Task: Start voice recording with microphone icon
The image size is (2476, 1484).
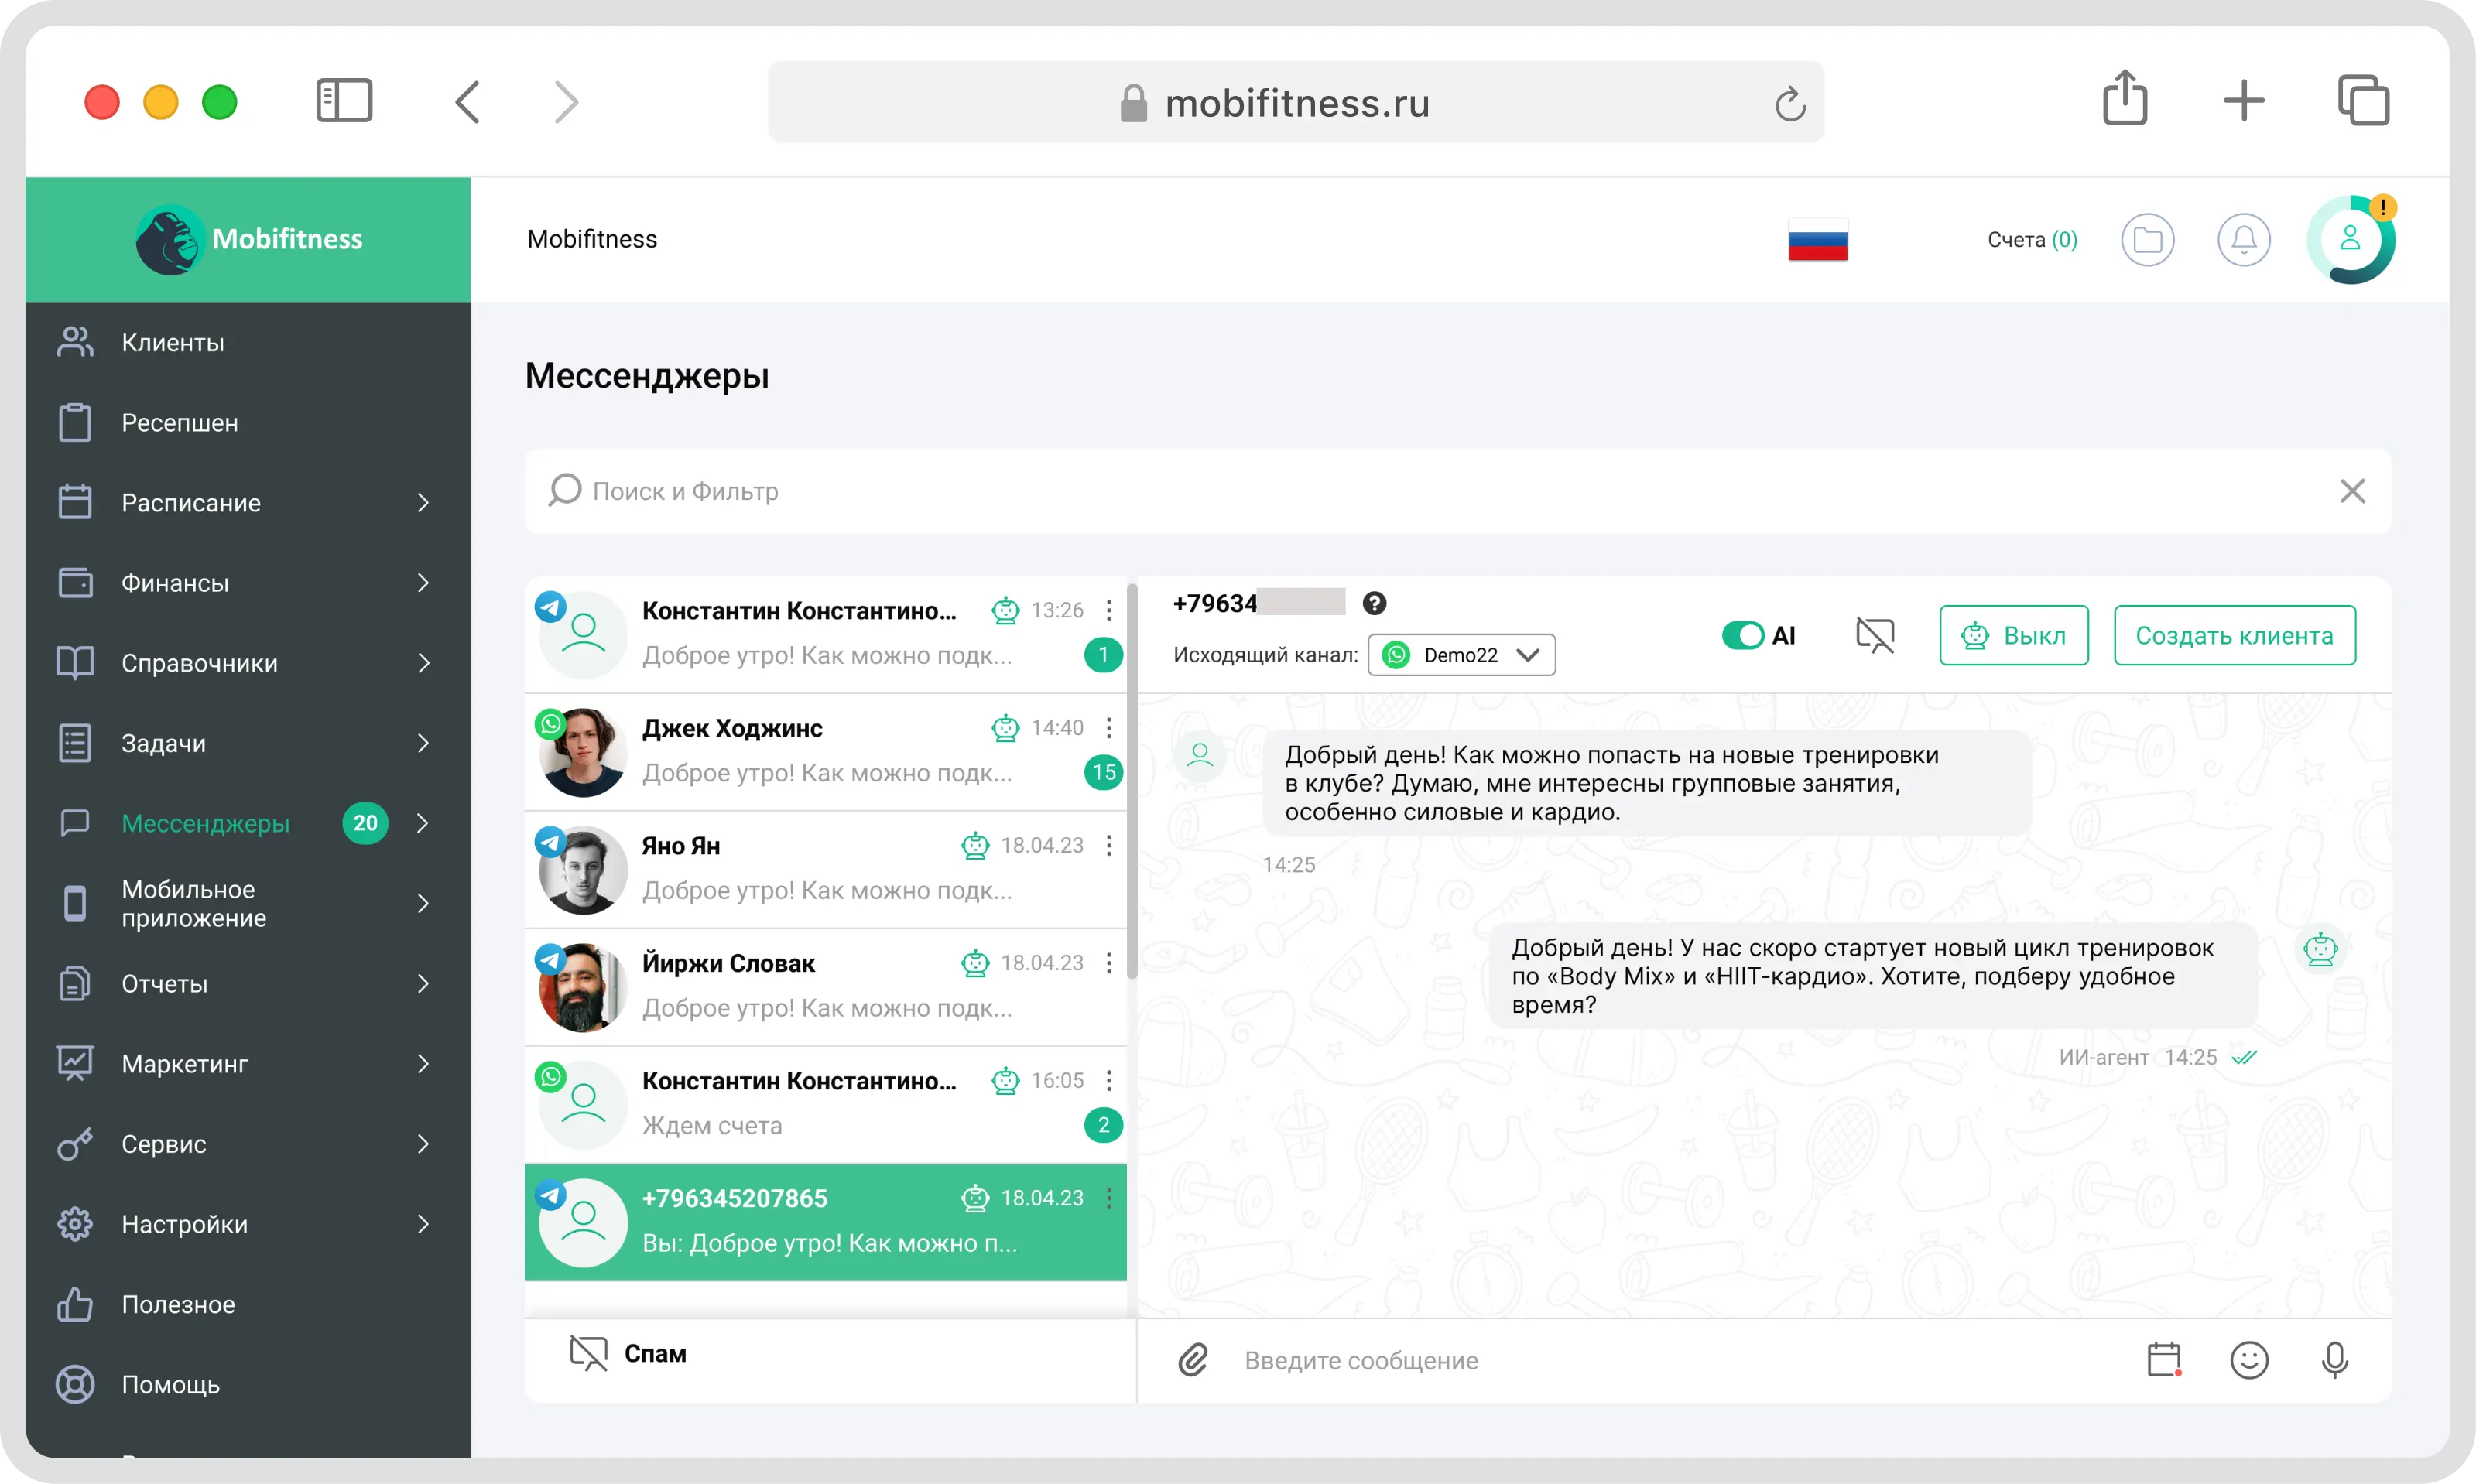Action: click(2335, 1360)
